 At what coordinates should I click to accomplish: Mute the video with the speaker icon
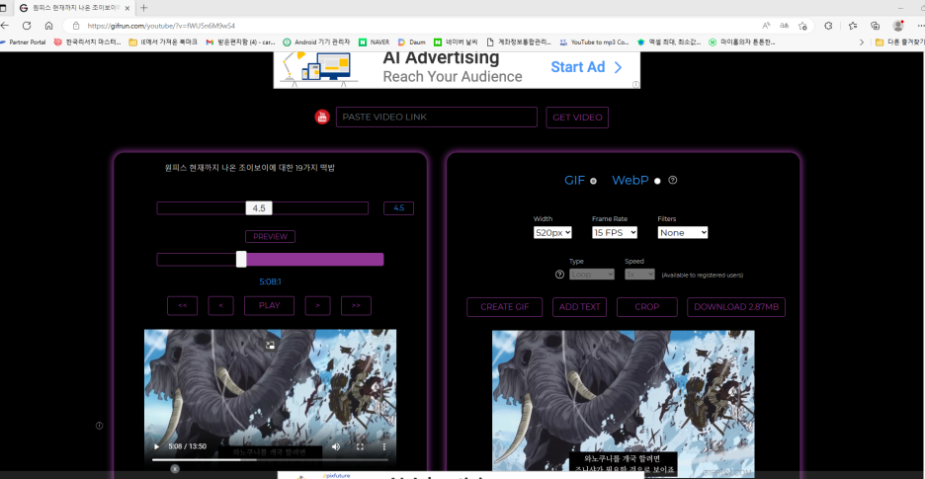336,446
